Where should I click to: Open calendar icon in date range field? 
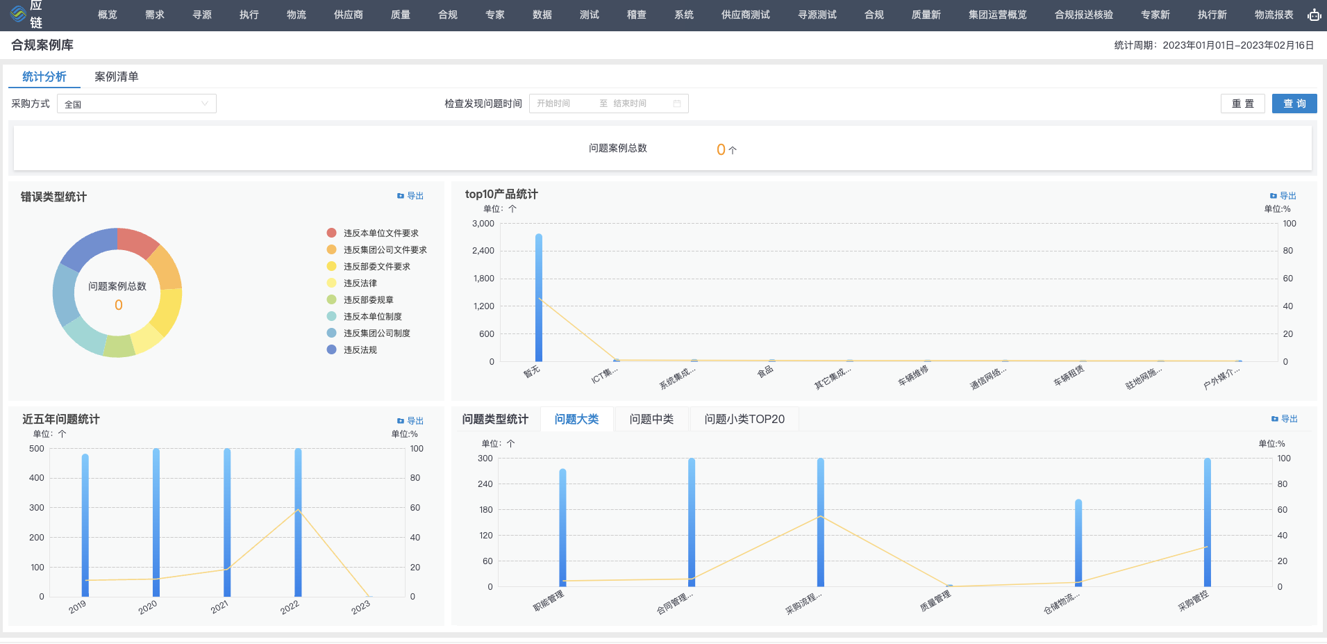click(x=677, y=104)
